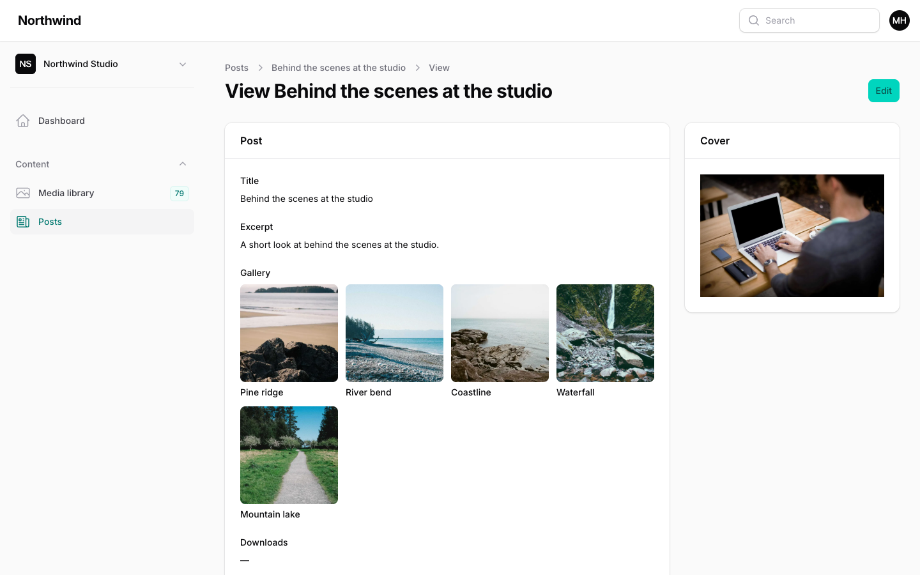Click the 79 media count badge
This screenshot has height=575, width=920.
180,193
